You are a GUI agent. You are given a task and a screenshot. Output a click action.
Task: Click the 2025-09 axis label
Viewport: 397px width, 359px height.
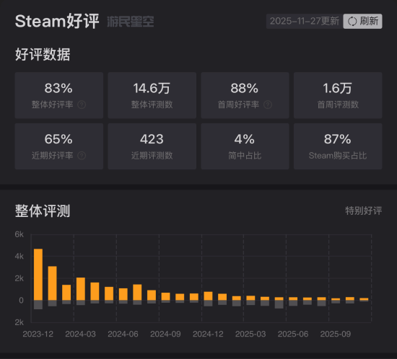336,334
